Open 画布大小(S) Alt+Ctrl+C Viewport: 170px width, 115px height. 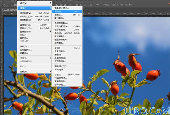(35, 28)
